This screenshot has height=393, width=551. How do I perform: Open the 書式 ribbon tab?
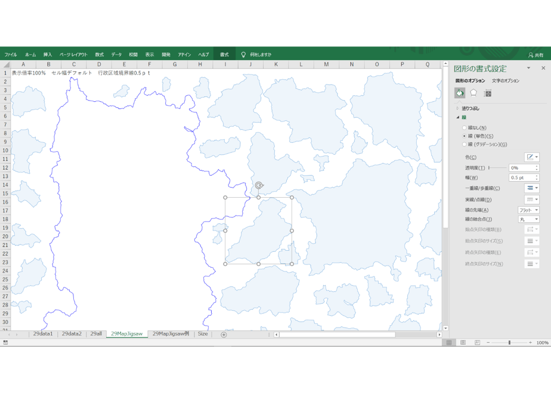(224, 55)
